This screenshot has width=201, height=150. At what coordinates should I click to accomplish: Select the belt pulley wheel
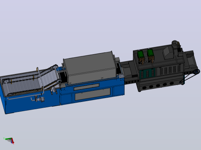[x=196, y=72]
